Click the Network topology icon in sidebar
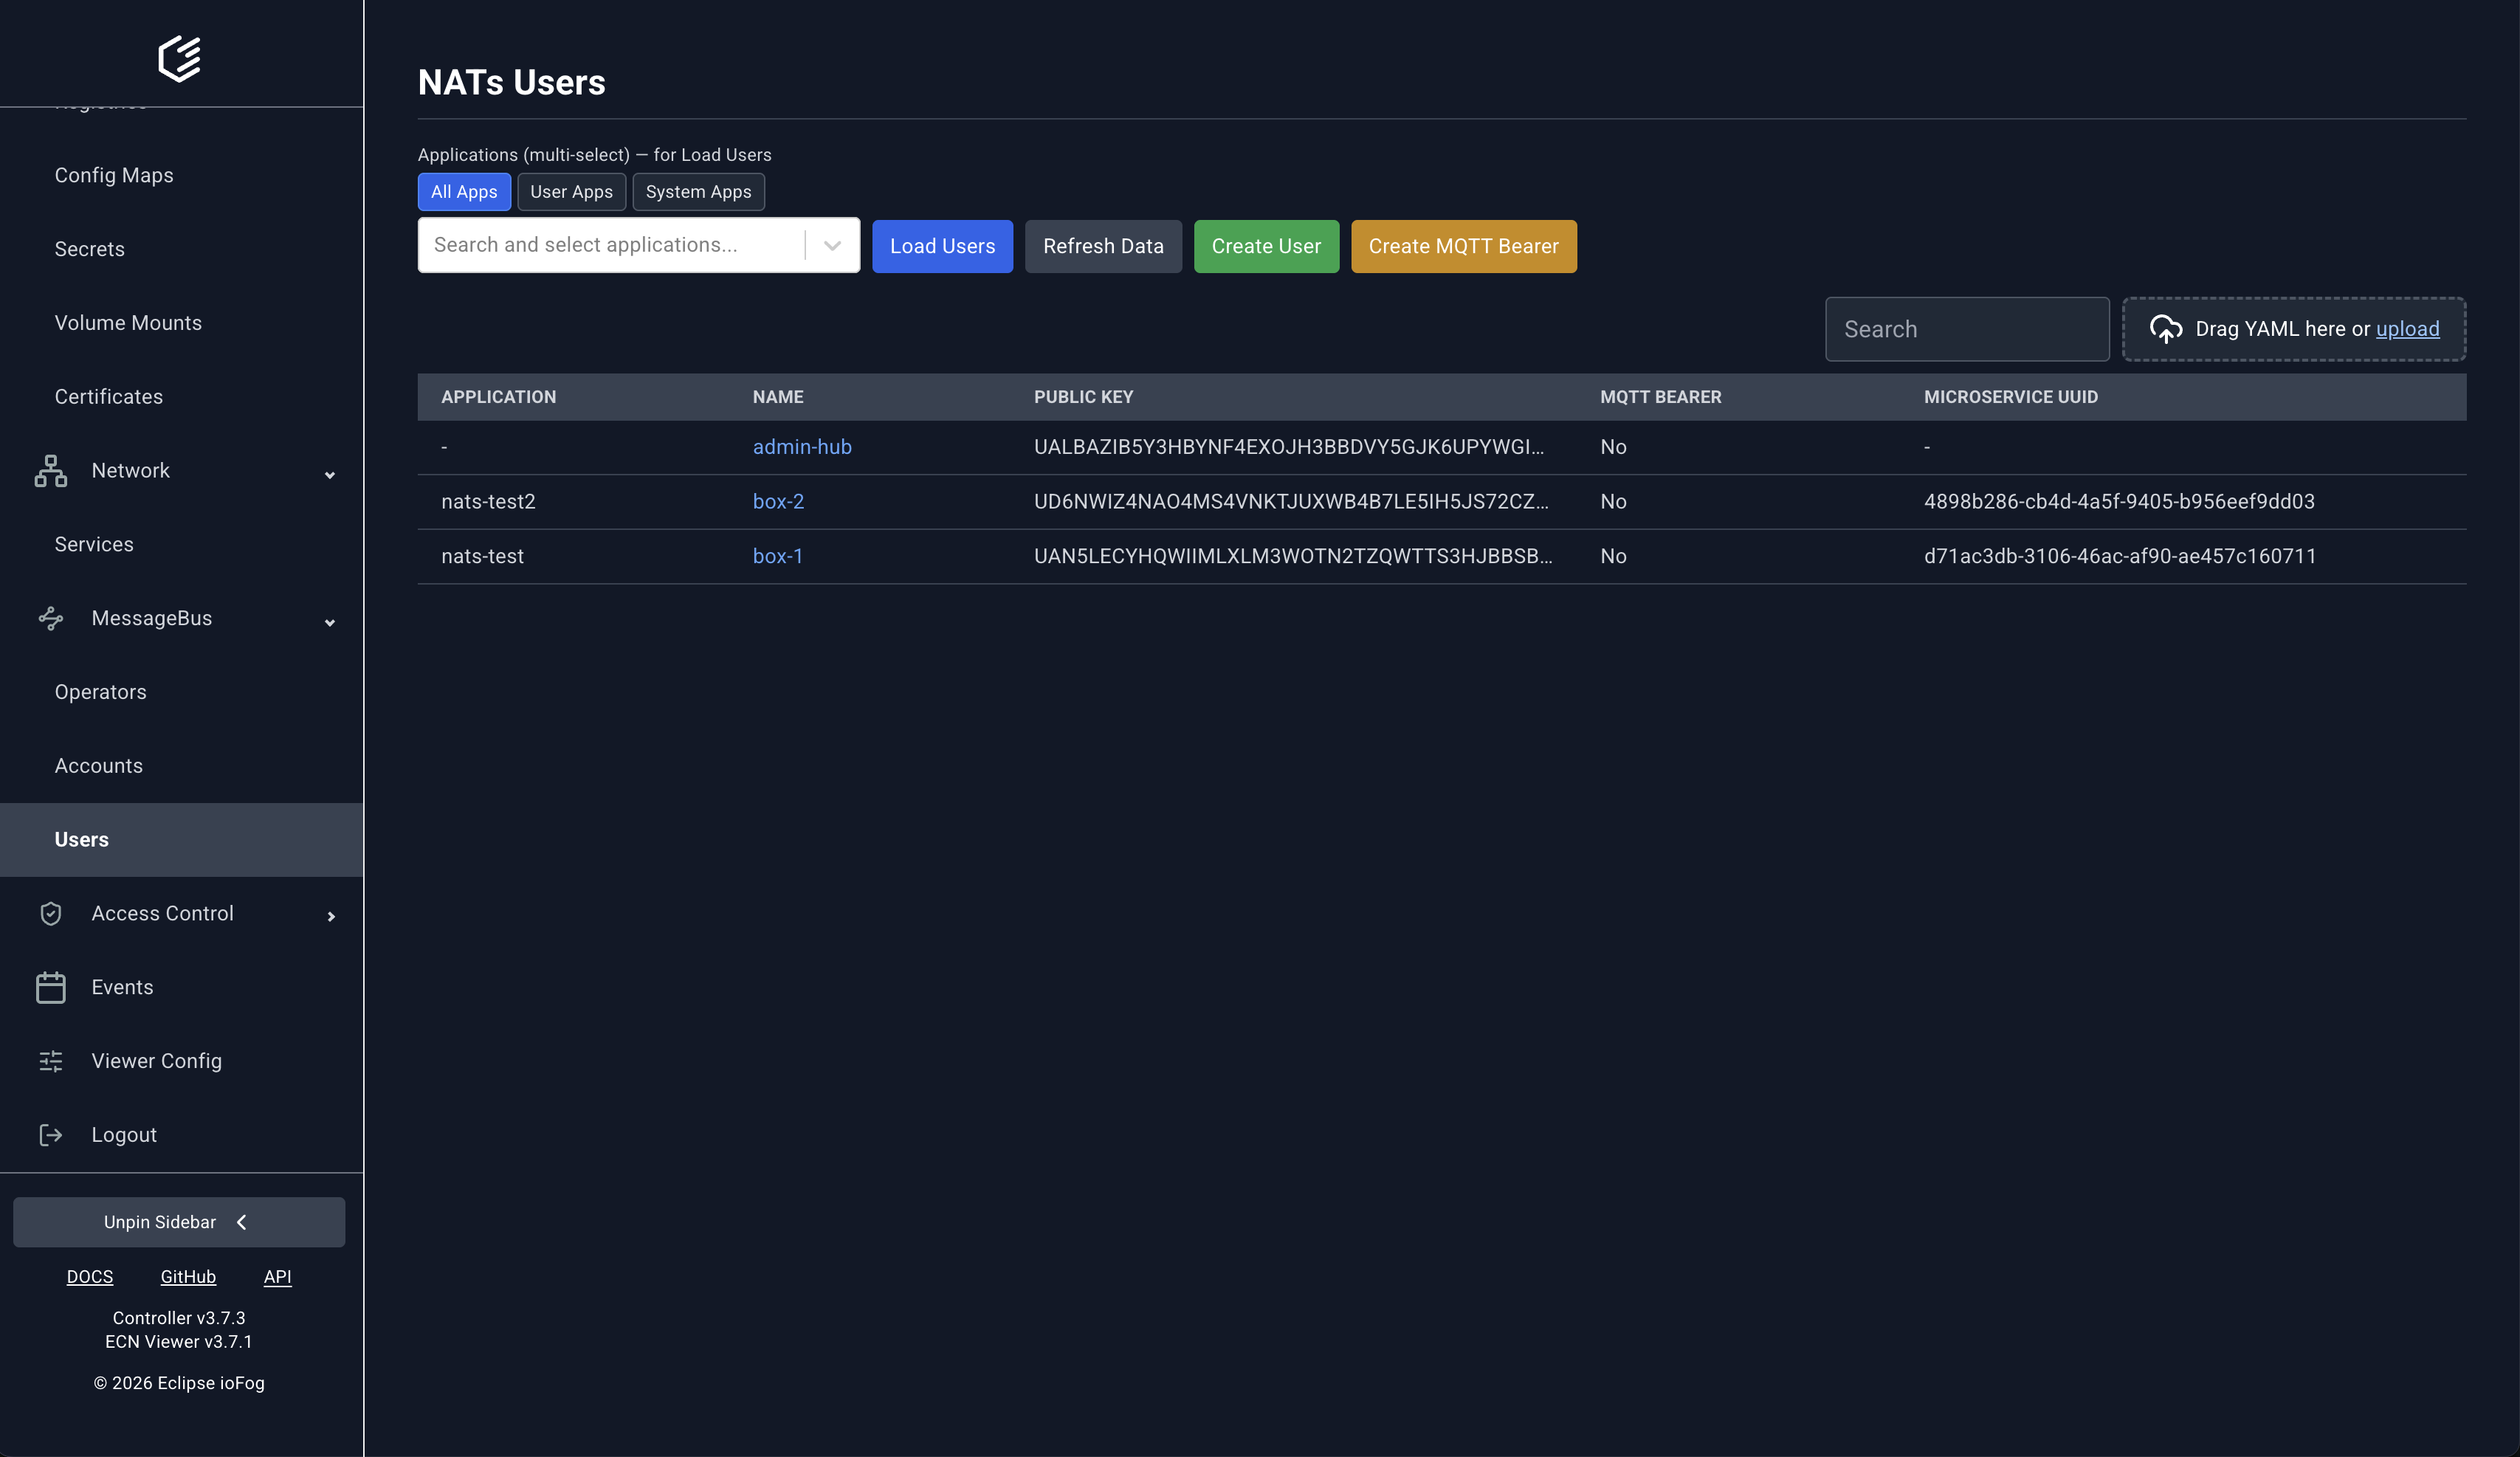 [x=50, y=470]
